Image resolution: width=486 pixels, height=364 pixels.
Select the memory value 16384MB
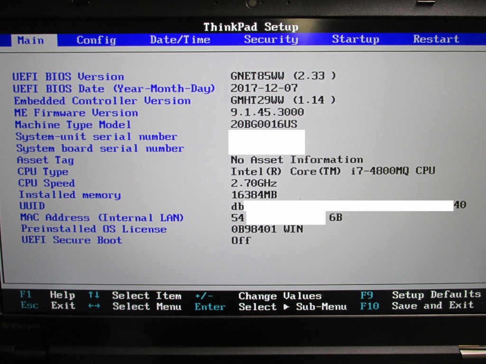254,195
